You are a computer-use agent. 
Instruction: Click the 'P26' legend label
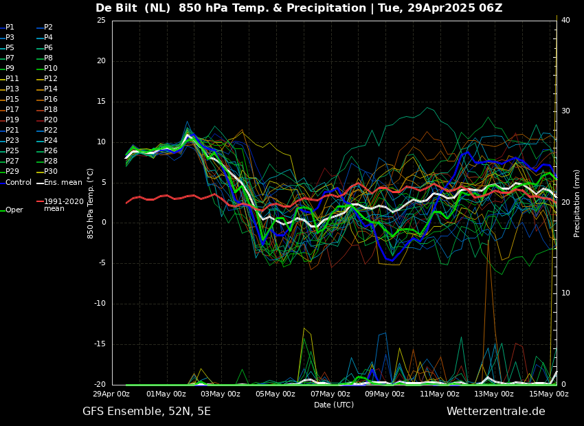point(51,150)
